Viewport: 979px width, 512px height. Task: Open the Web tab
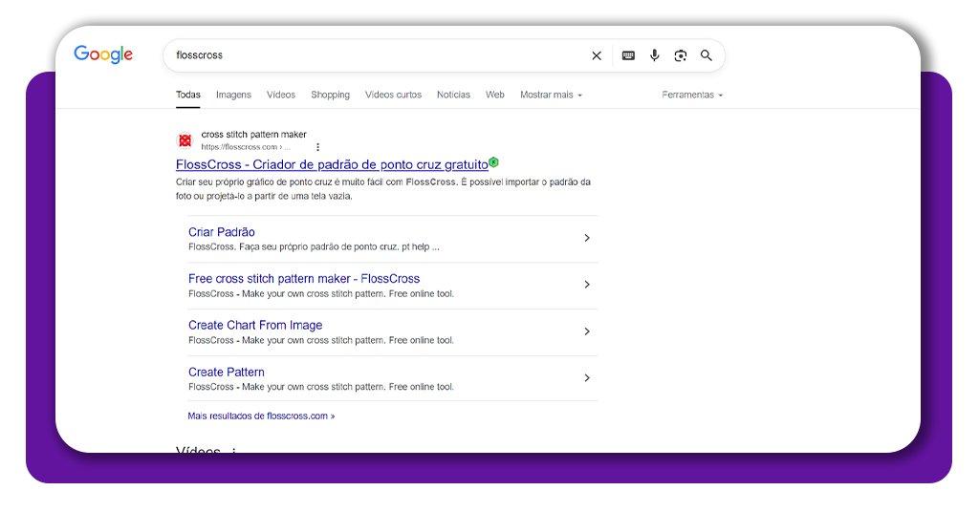coord(495,95)
